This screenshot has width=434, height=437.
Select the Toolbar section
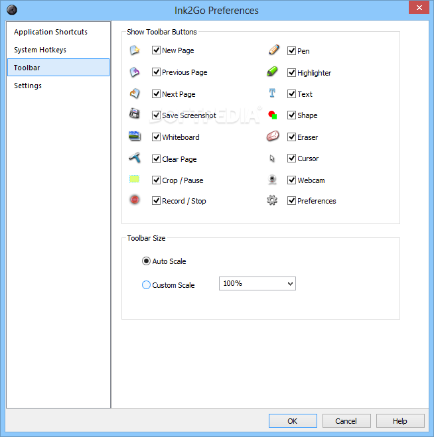(x=58, y=68)
